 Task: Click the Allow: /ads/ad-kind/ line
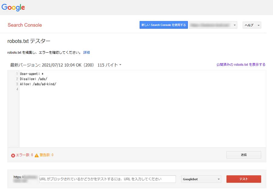click(38, 84)
